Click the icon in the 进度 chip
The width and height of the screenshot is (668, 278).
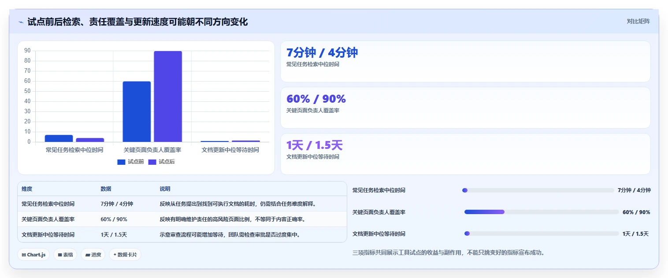click(87, 255)
